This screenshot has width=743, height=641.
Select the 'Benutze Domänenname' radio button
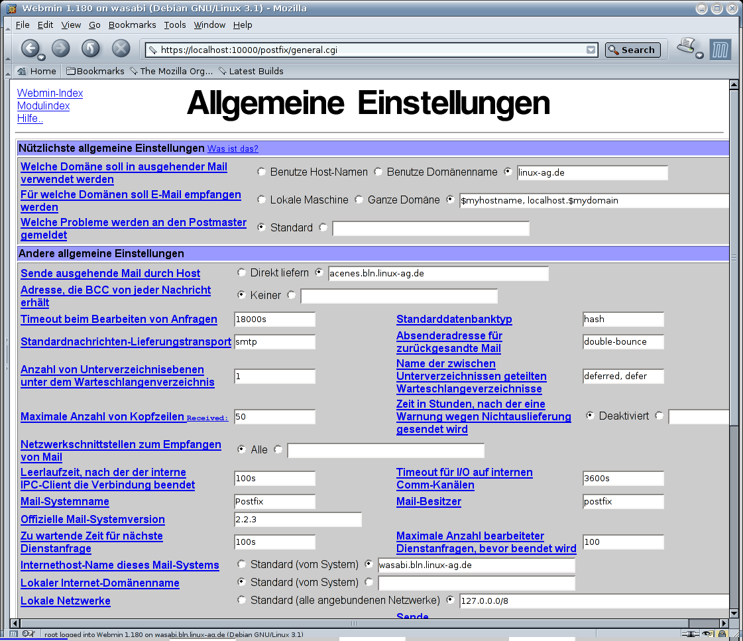click(x=378, y=172)
